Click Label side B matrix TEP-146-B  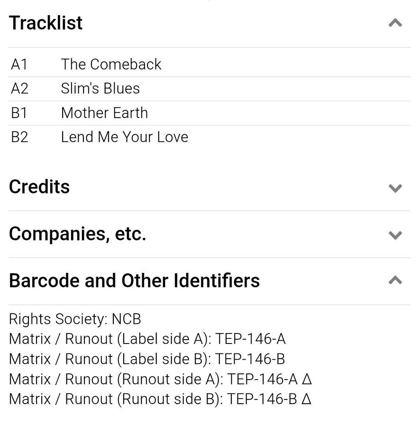(x=147, y=359)
